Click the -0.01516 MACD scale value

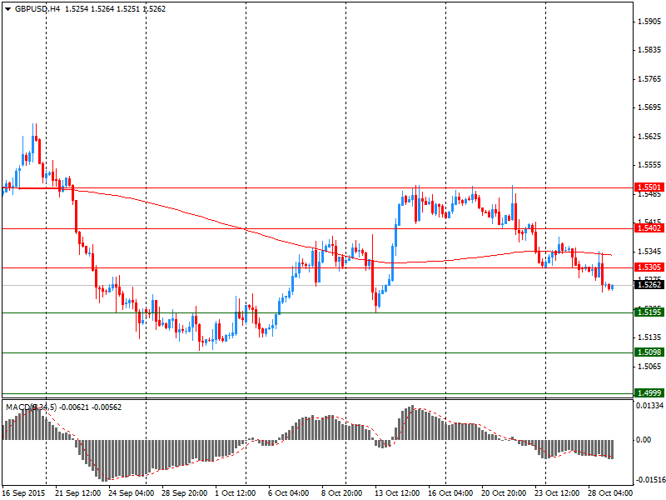(650, 480)
